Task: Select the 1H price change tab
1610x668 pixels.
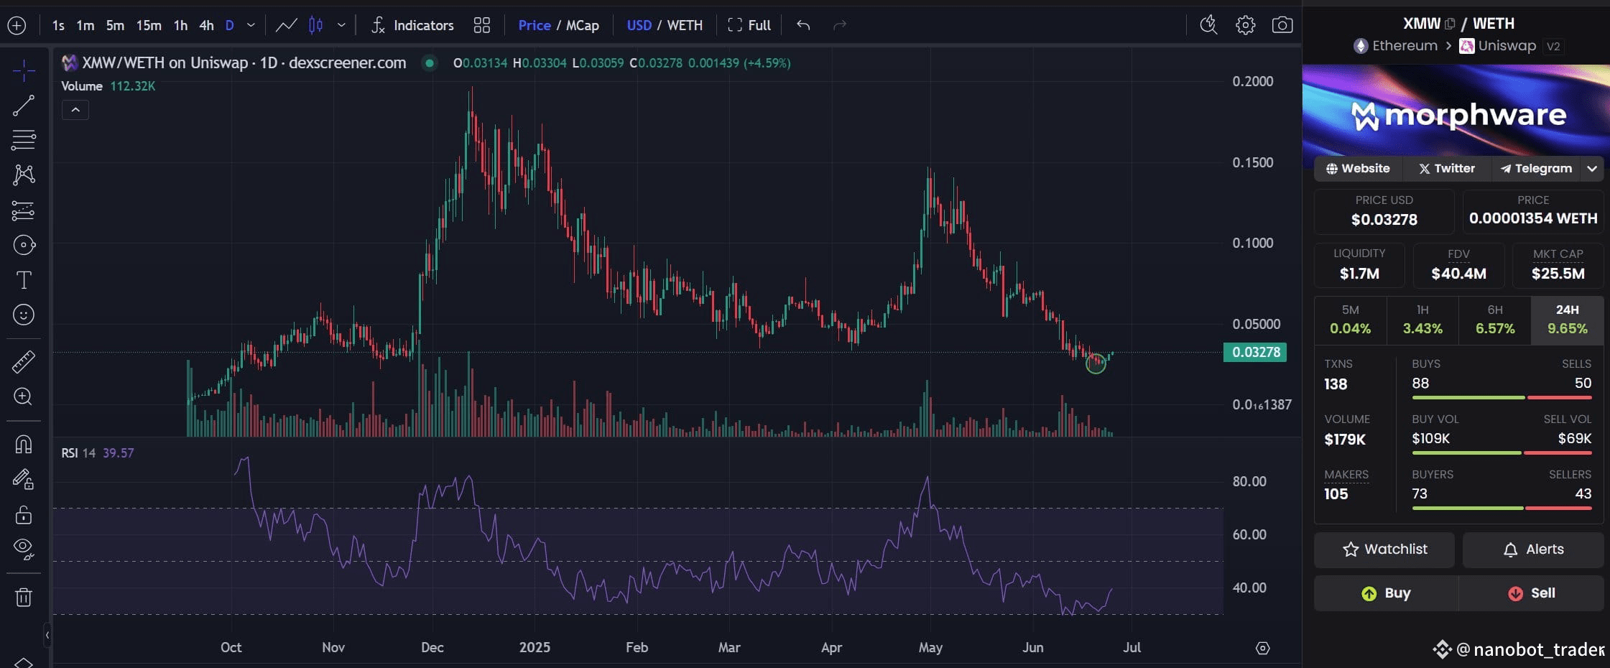Action: 1422,320
